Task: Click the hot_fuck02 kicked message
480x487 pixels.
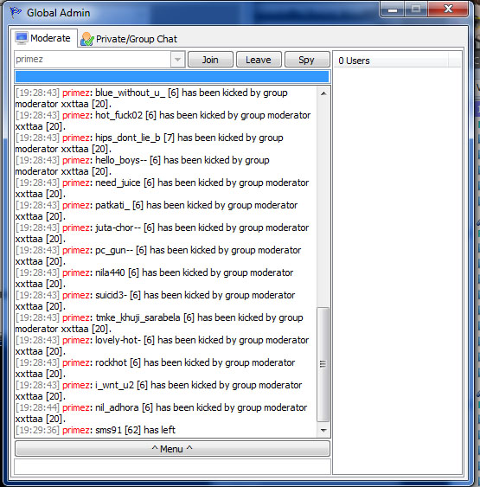Action: pos(163,121)
